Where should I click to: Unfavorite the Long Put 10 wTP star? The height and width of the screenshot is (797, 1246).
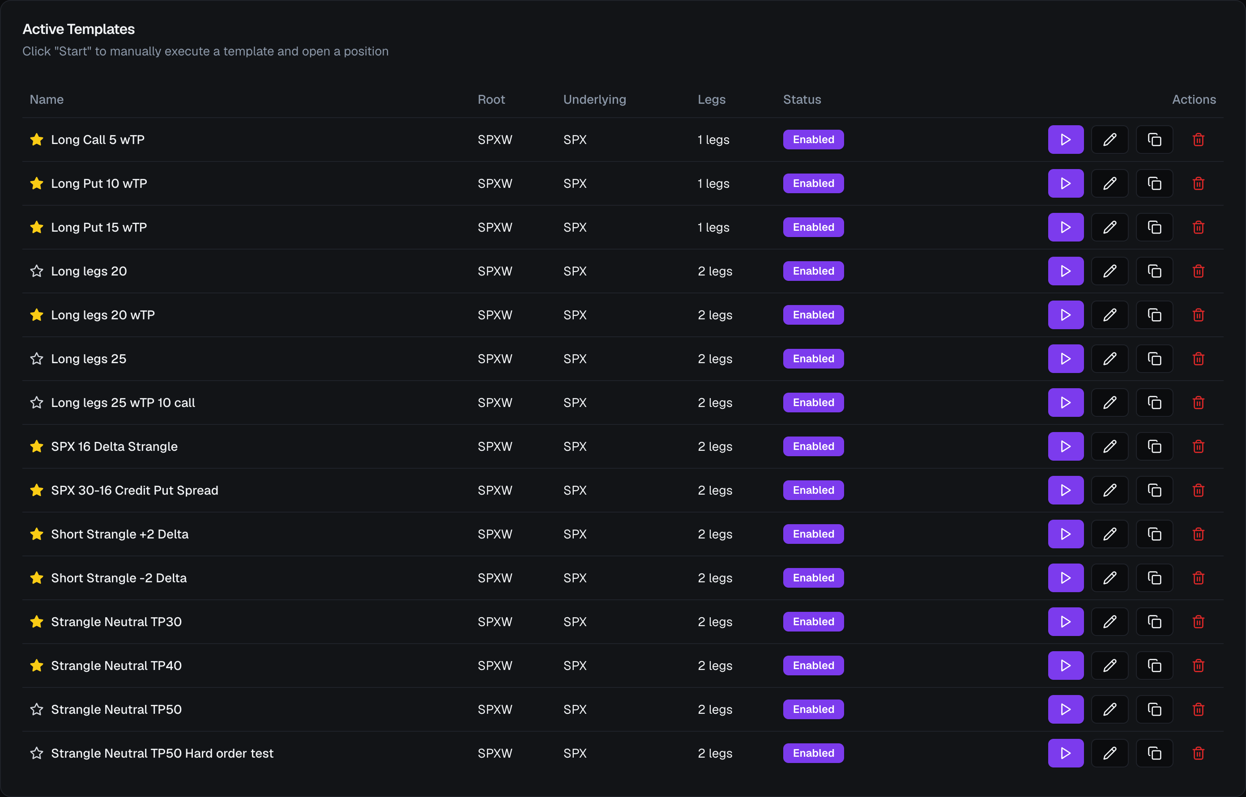tap(36, 183)
